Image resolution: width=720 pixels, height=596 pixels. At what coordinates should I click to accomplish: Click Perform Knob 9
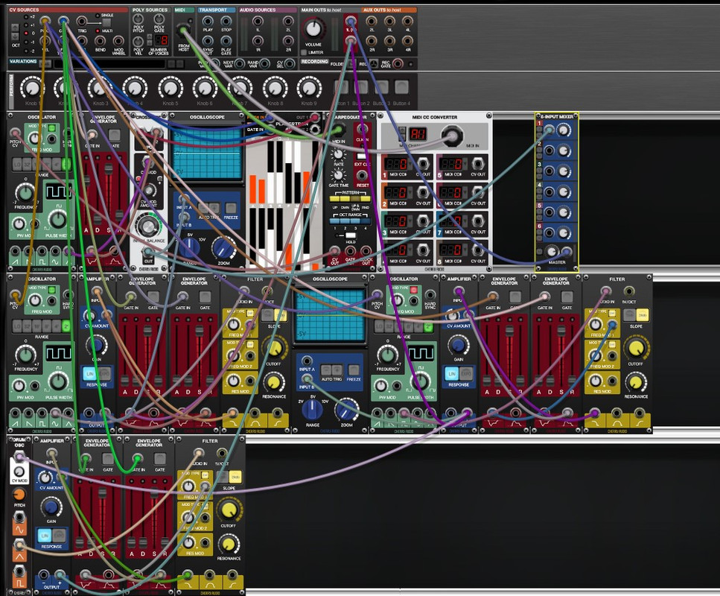309,88
